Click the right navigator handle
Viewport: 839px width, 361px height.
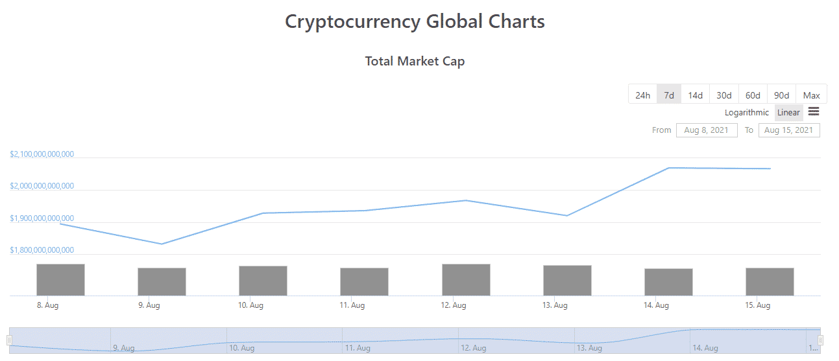821,340
